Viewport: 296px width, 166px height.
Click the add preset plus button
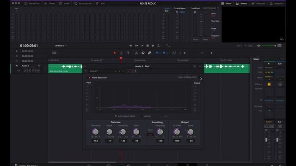[x=86, y=71]
